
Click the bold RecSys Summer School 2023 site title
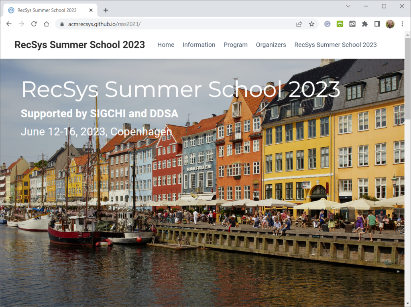tap(80, 45)
